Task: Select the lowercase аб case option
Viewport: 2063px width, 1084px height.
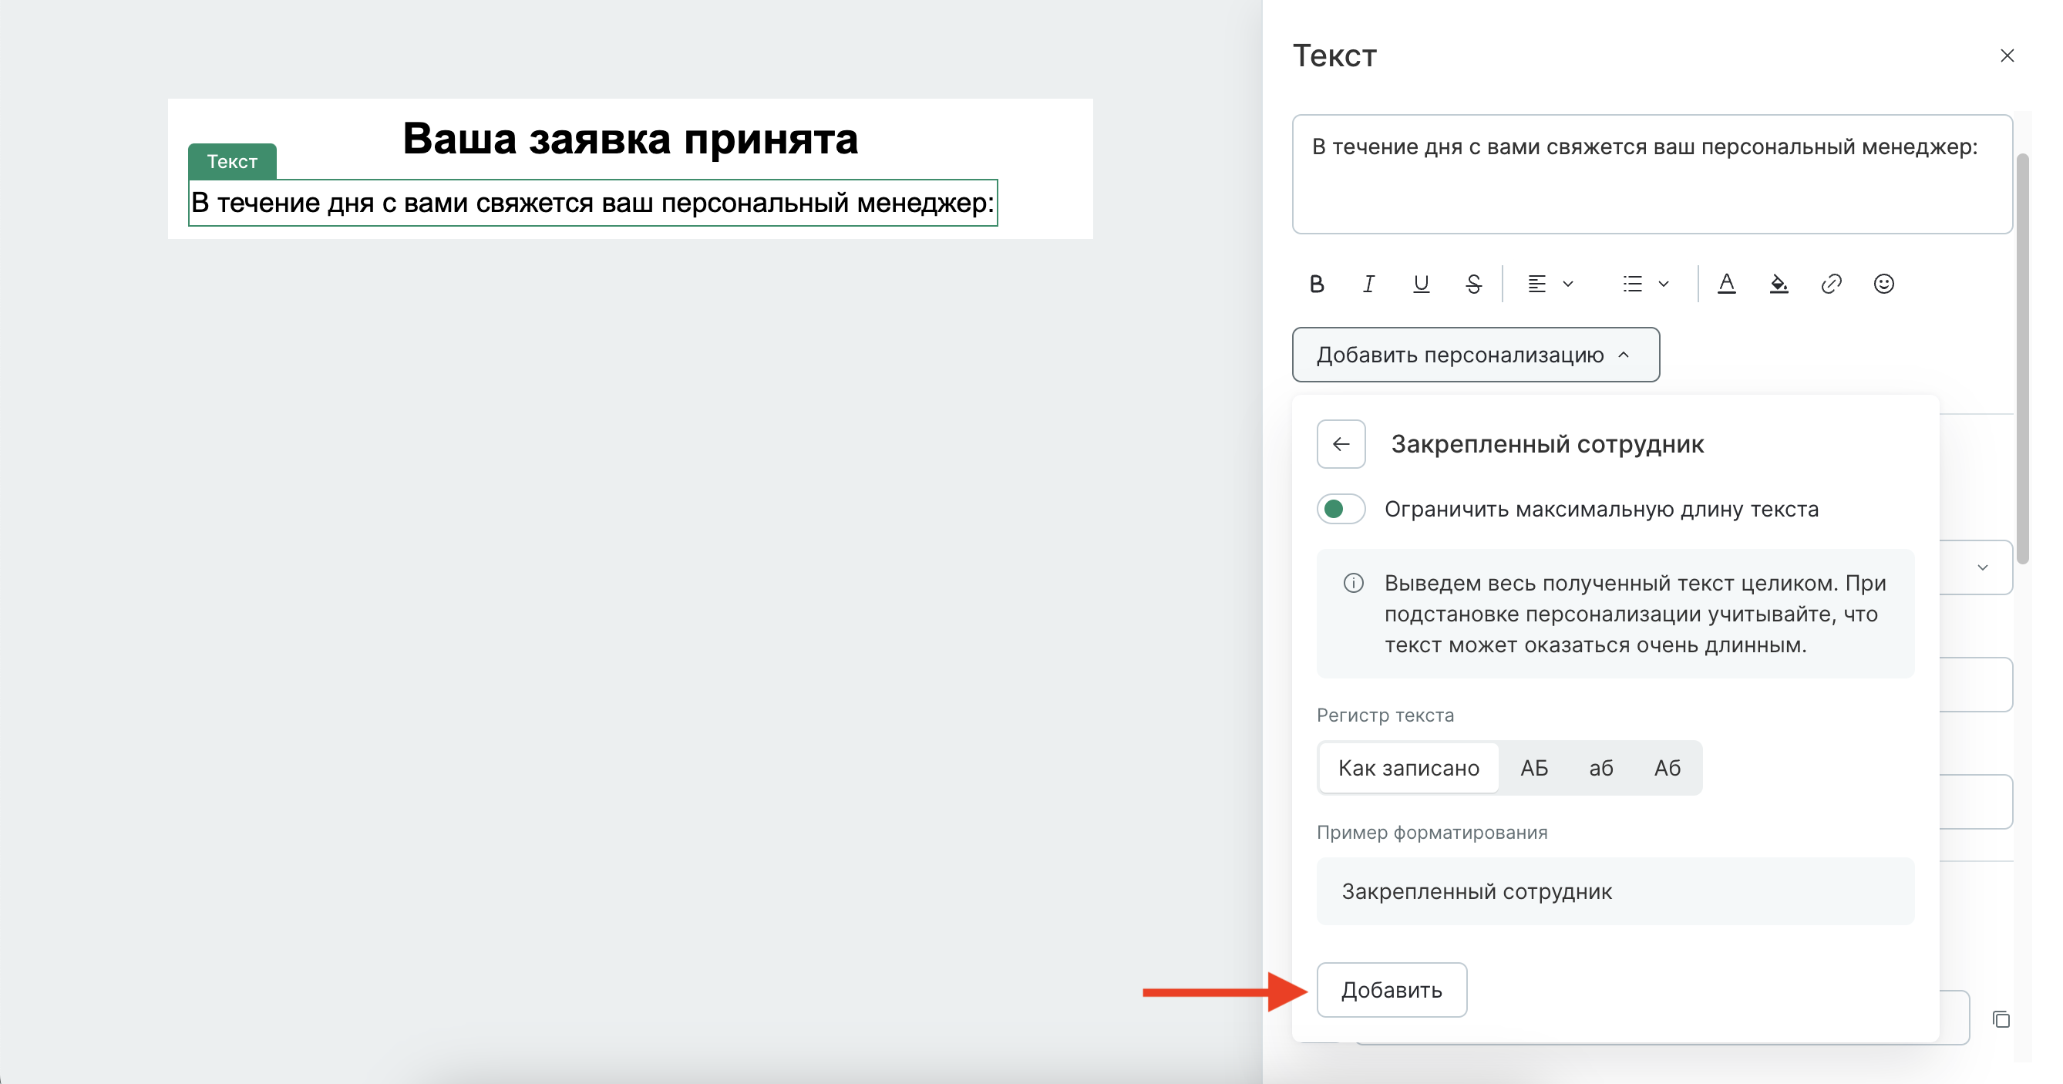Action: pyautogui.click(x=1601, y=768)
